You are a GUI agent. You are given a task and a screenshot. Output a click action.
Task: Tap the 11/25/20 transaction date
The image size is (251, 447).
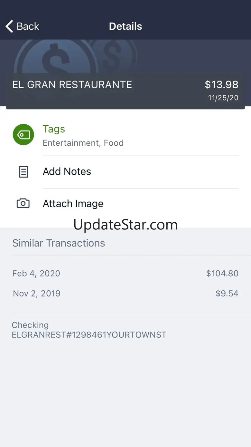pos(223,98)
